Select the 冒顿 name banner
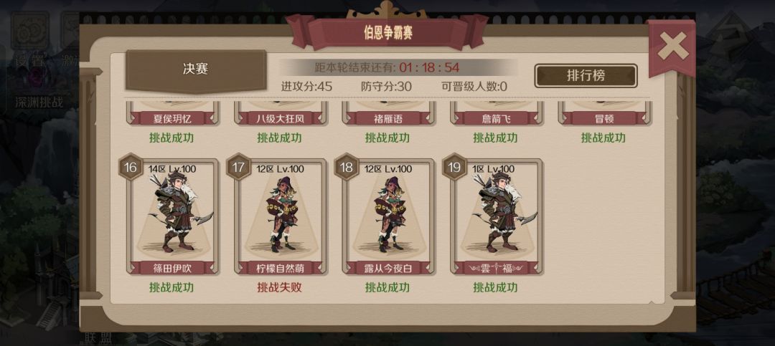The width and height of the screenshot is (775, 346). (604, 118)
